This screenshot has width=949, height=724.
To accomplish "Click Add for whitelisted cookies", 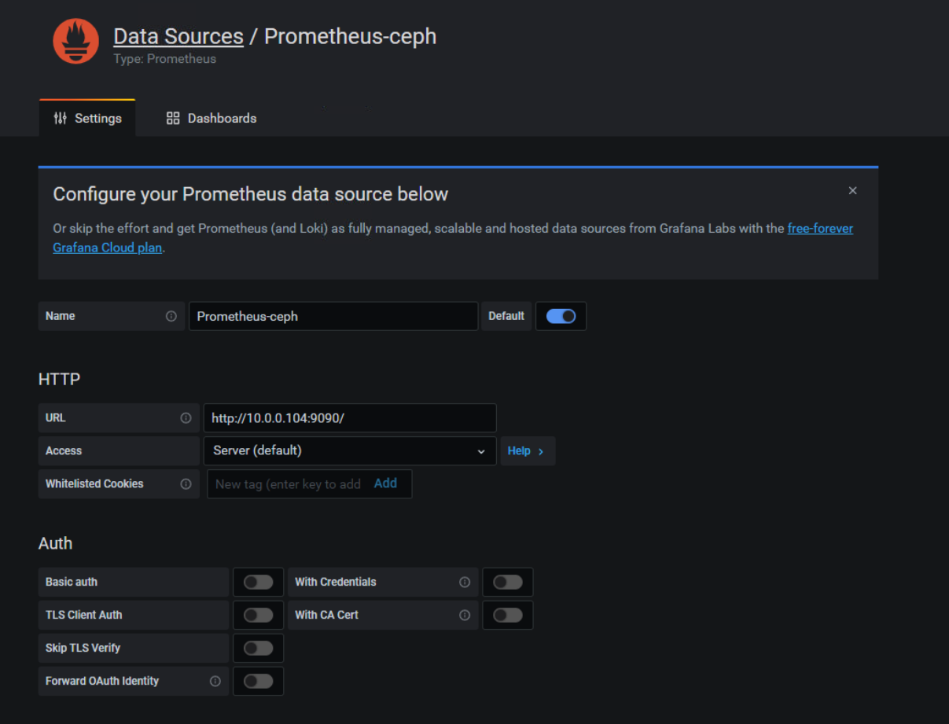I will (385, 483).
